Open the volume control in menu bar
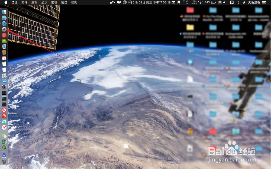The height and width of the screenshot is (169, 271). coord(224,2)
